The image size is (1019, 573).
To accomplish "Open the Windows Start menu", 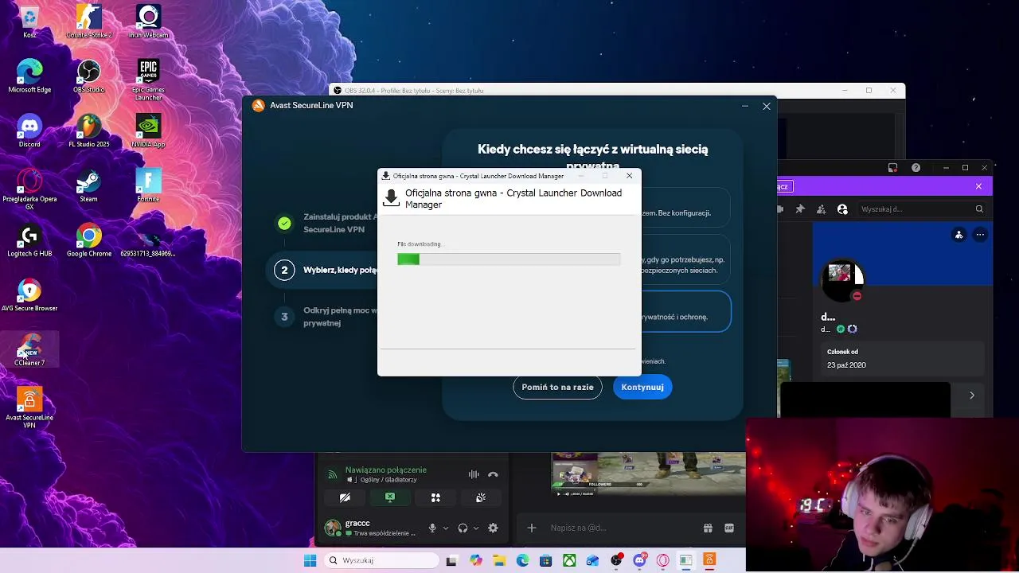I will pos(310,560).
